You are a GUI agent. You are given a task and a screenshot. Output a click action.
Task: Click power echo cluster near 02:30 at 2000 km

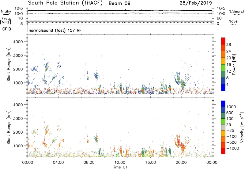point(47,67)
